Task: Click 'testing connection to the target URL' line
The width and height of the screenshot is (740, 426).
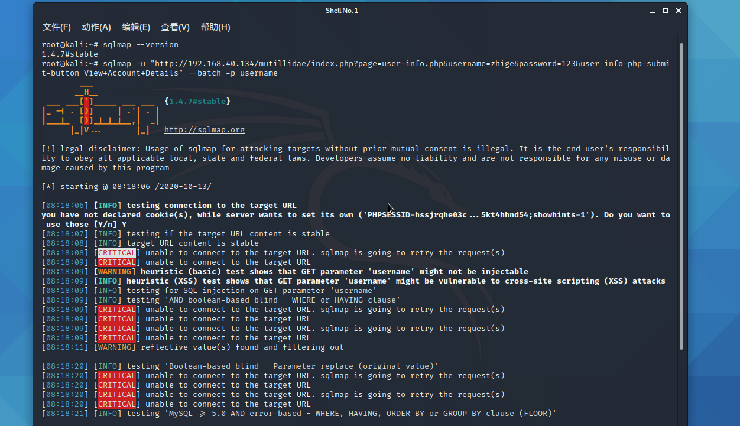Action: pyautogui.click(x=169, y=206)
